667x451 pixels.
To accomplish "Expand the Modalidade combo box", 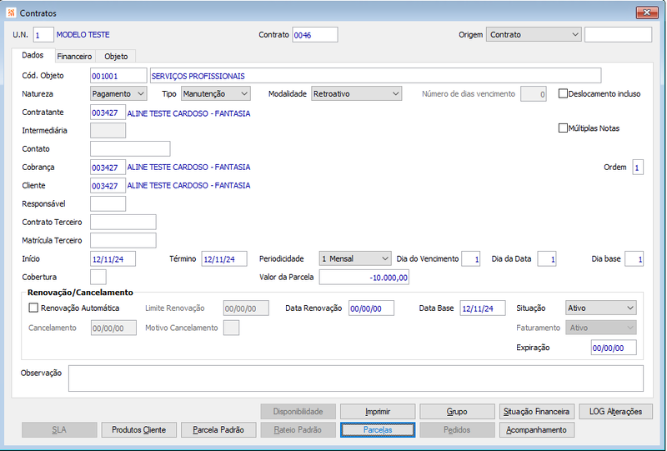I will [356, 93].
